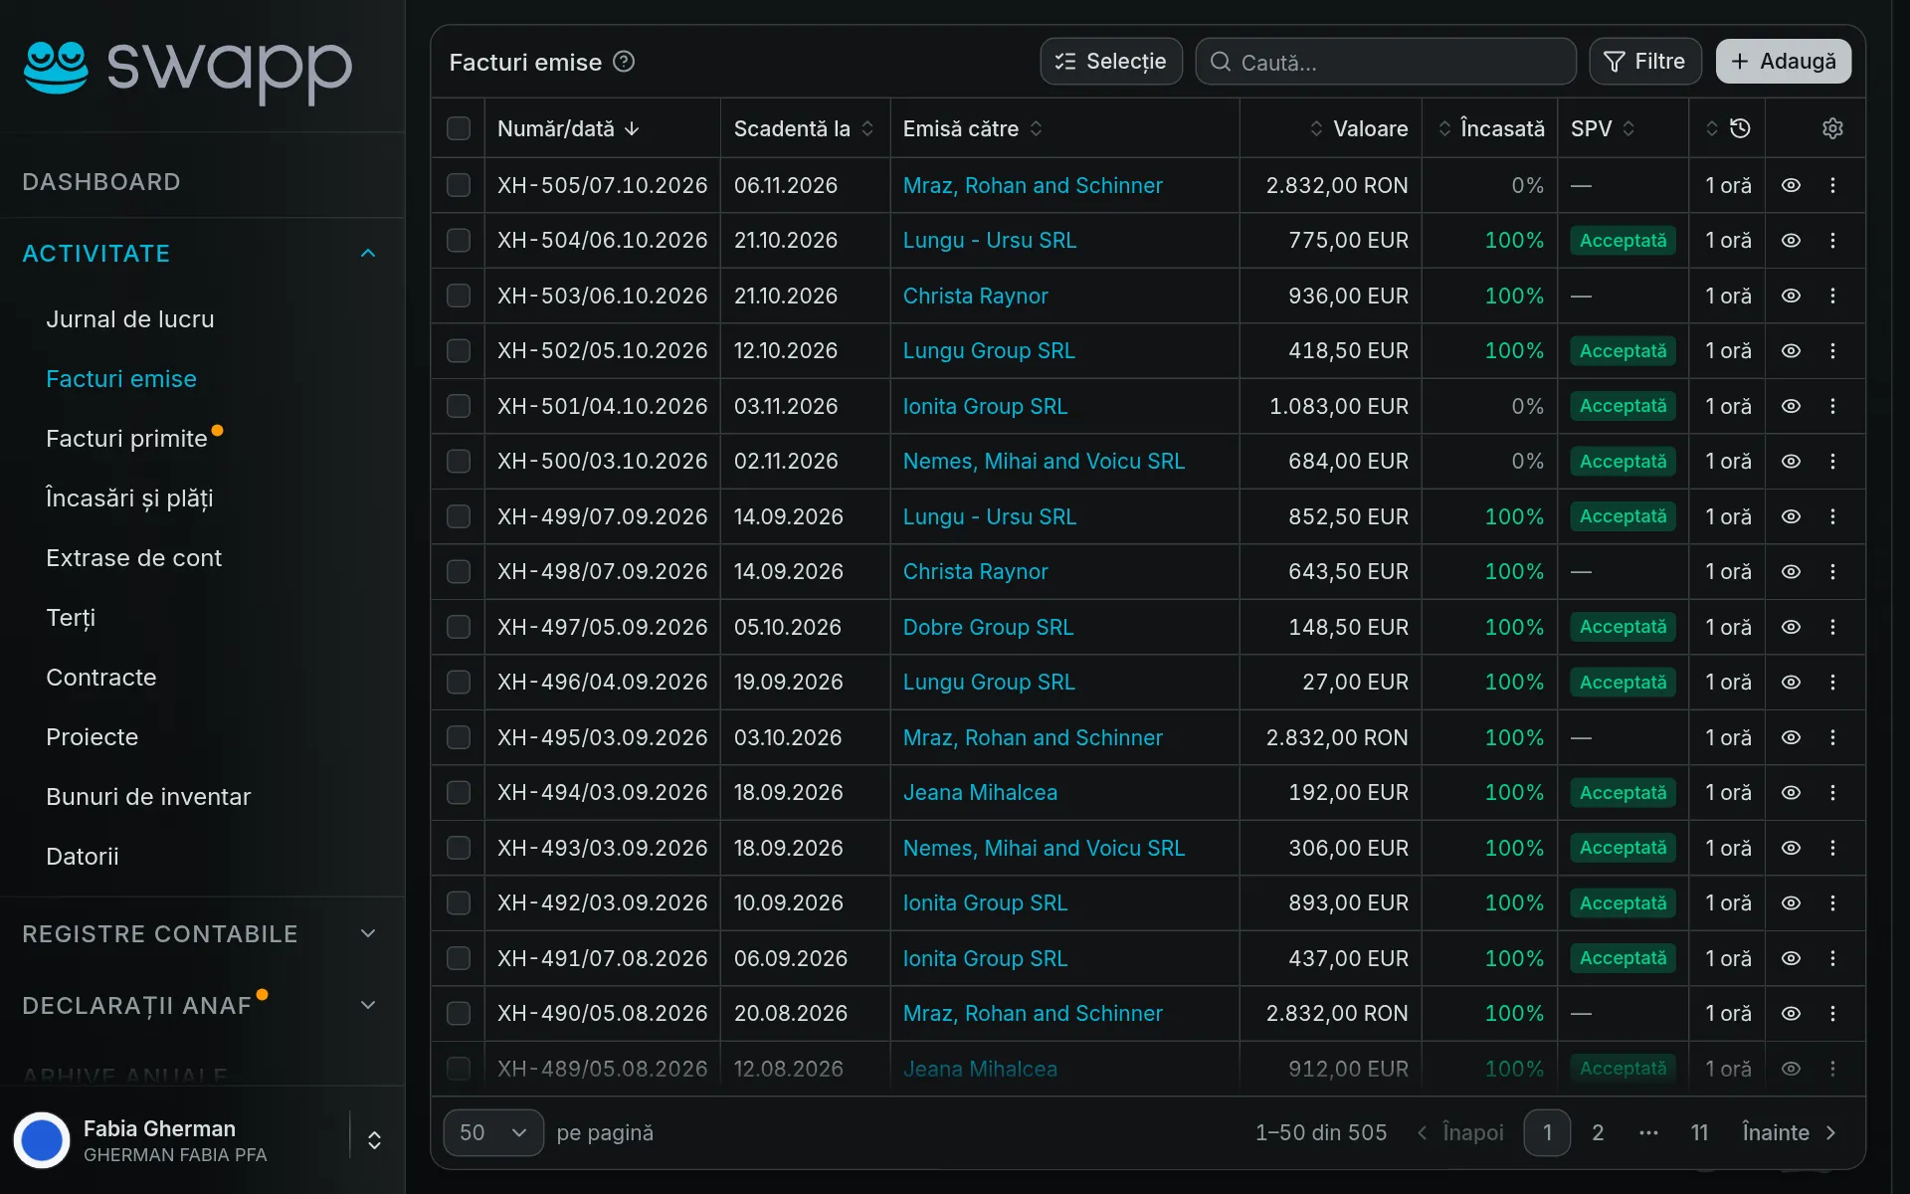Go to page 2 of results

1598,1132
